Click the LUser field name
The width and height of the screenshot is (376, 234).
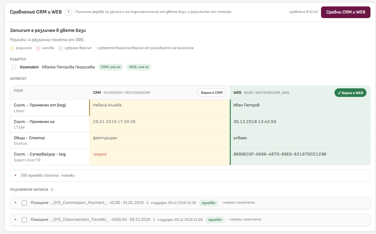click(19, 111)
